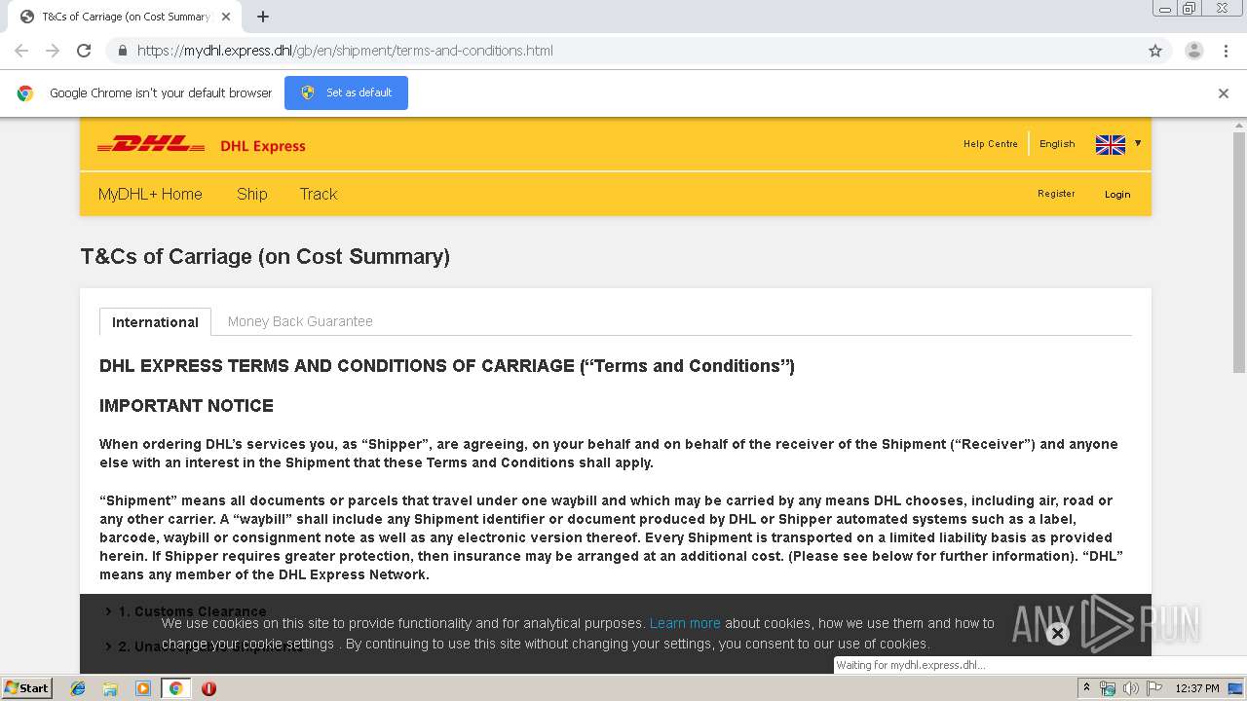The width and height of the screenshot is (1247, 701).
Task: Launch Internet Explorer from taskbar
Action: point(78,688)
